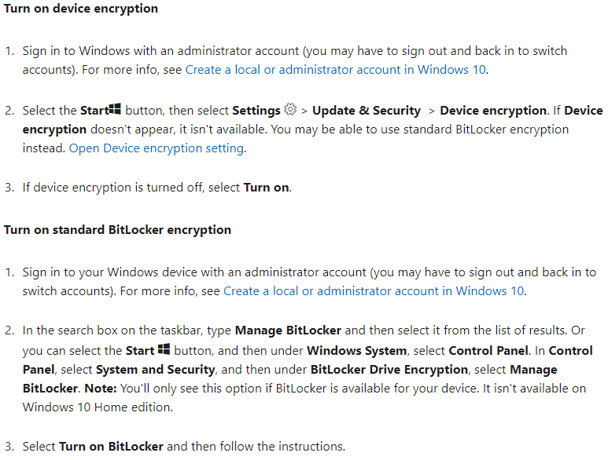Image resolution: width=608 pixels, height=460 pixels.
Task: Select the bold 'Update & Security' text
Action: click(367, 111)
